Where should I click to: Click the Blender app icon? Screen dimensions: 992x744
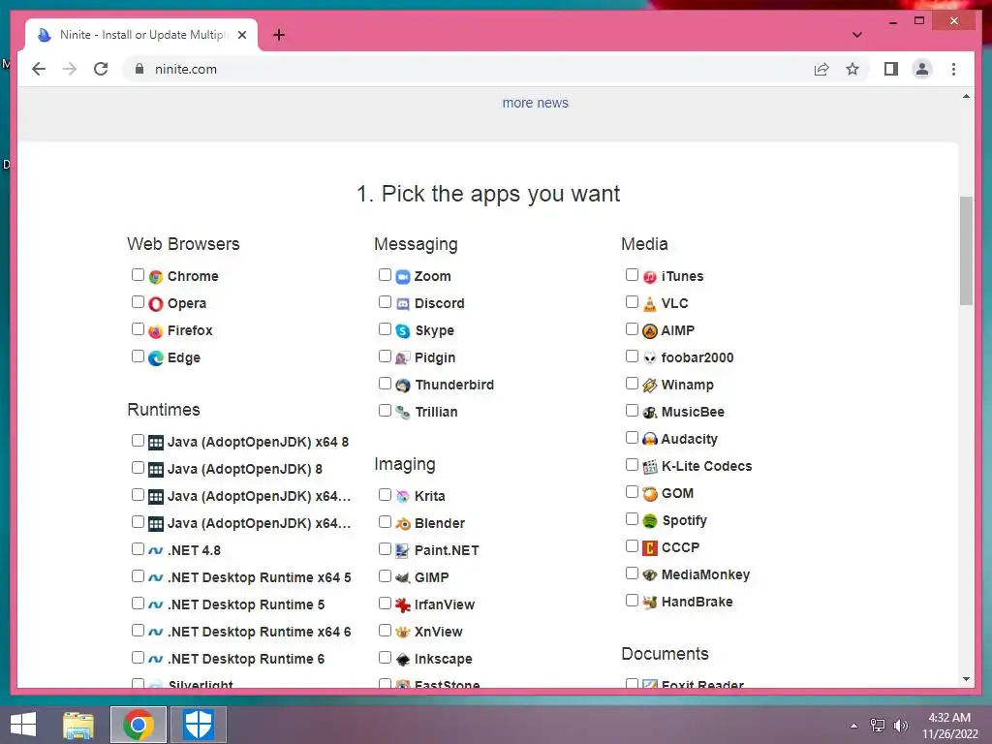pyautogui.click(x=403, y=524)
